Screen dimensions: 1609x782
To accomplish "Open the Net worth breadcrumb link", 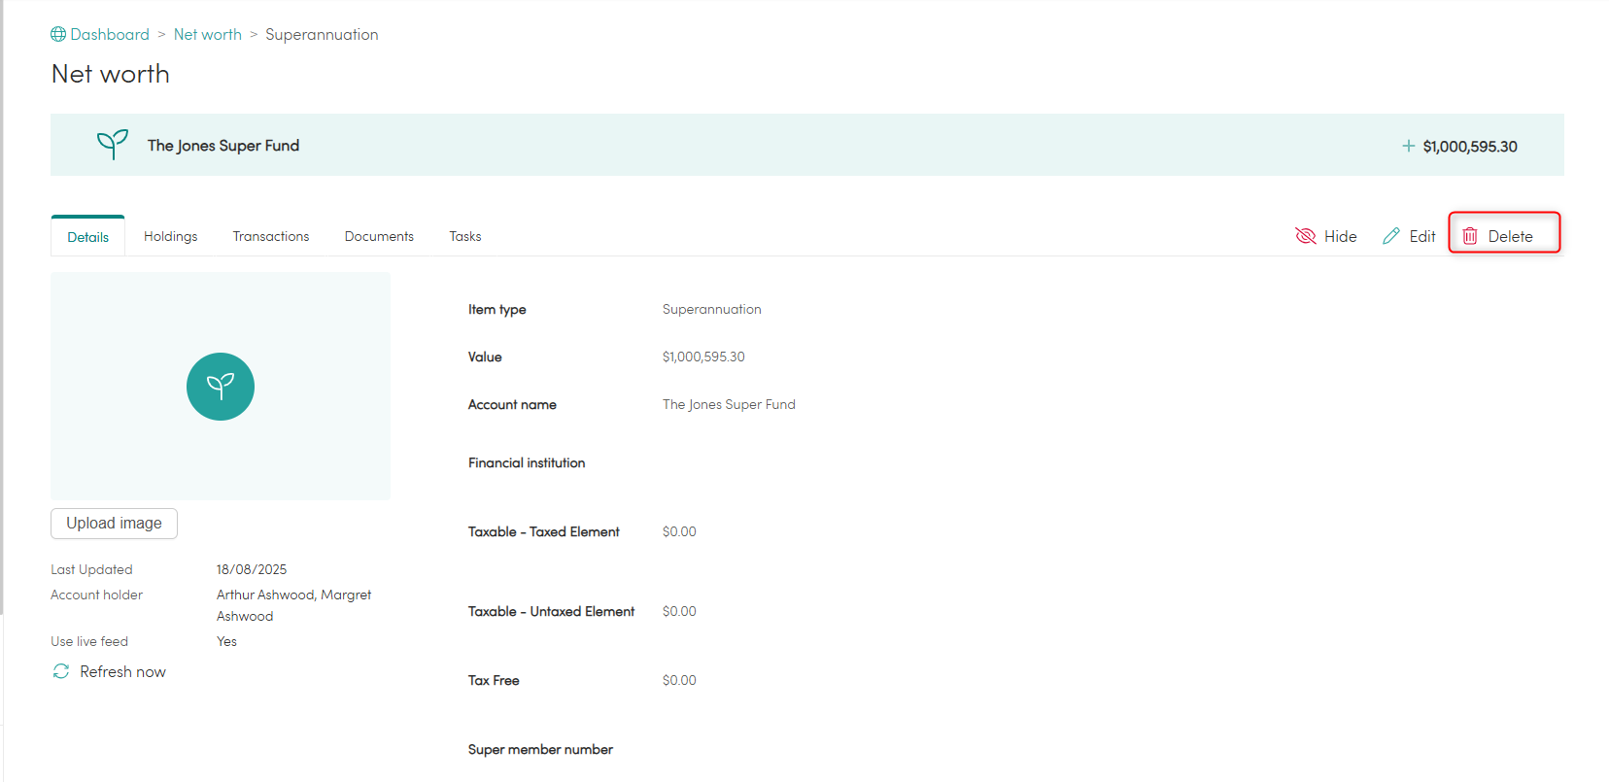I will (x=208, y=34).
